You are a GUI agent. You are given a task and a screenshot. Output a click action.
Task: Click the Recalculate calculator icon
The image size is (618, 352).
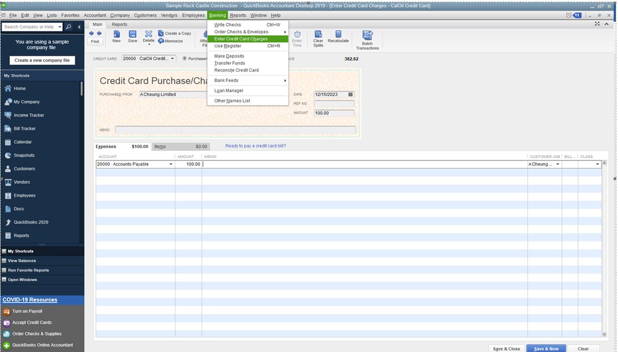tap(338, 35)
